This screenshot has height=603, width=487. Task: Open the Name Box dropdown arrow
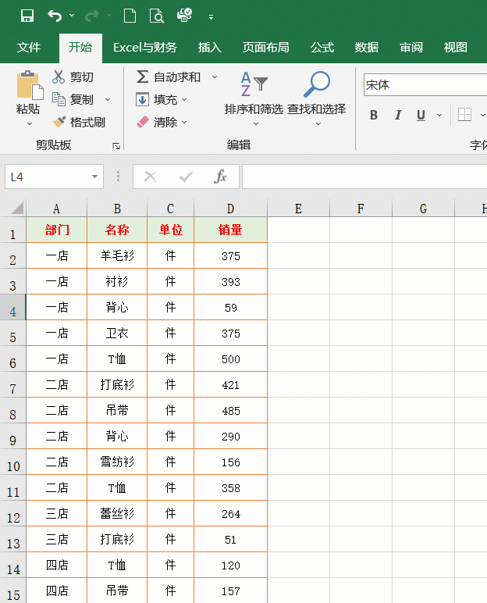(94, 177)
